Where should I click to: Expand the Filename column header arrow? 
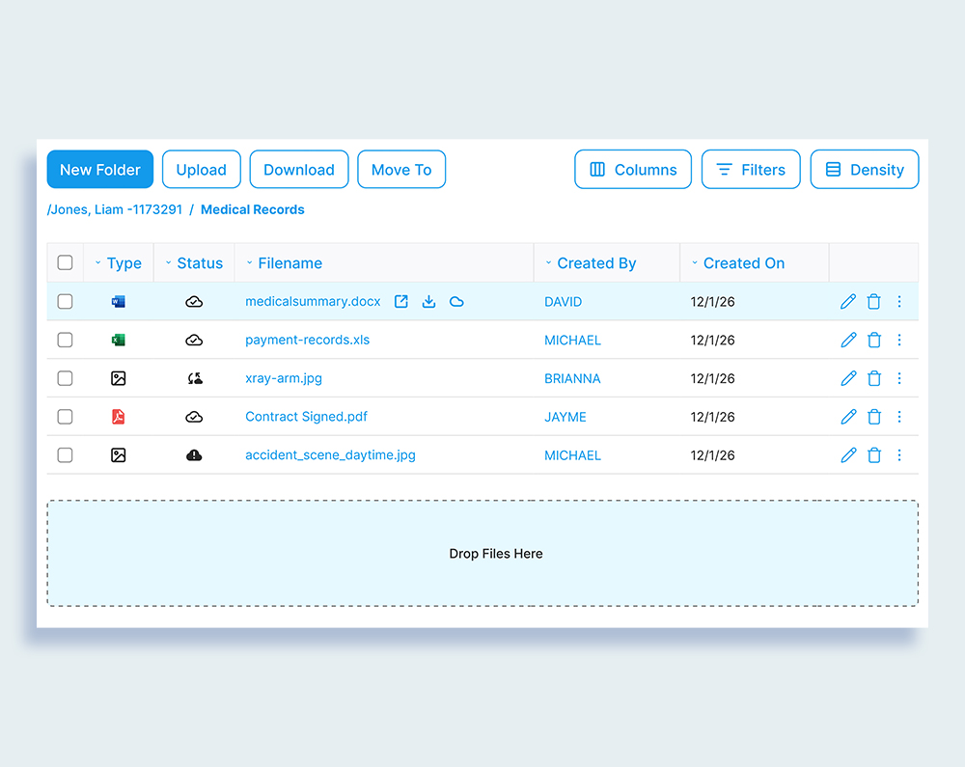coord(250,263)
